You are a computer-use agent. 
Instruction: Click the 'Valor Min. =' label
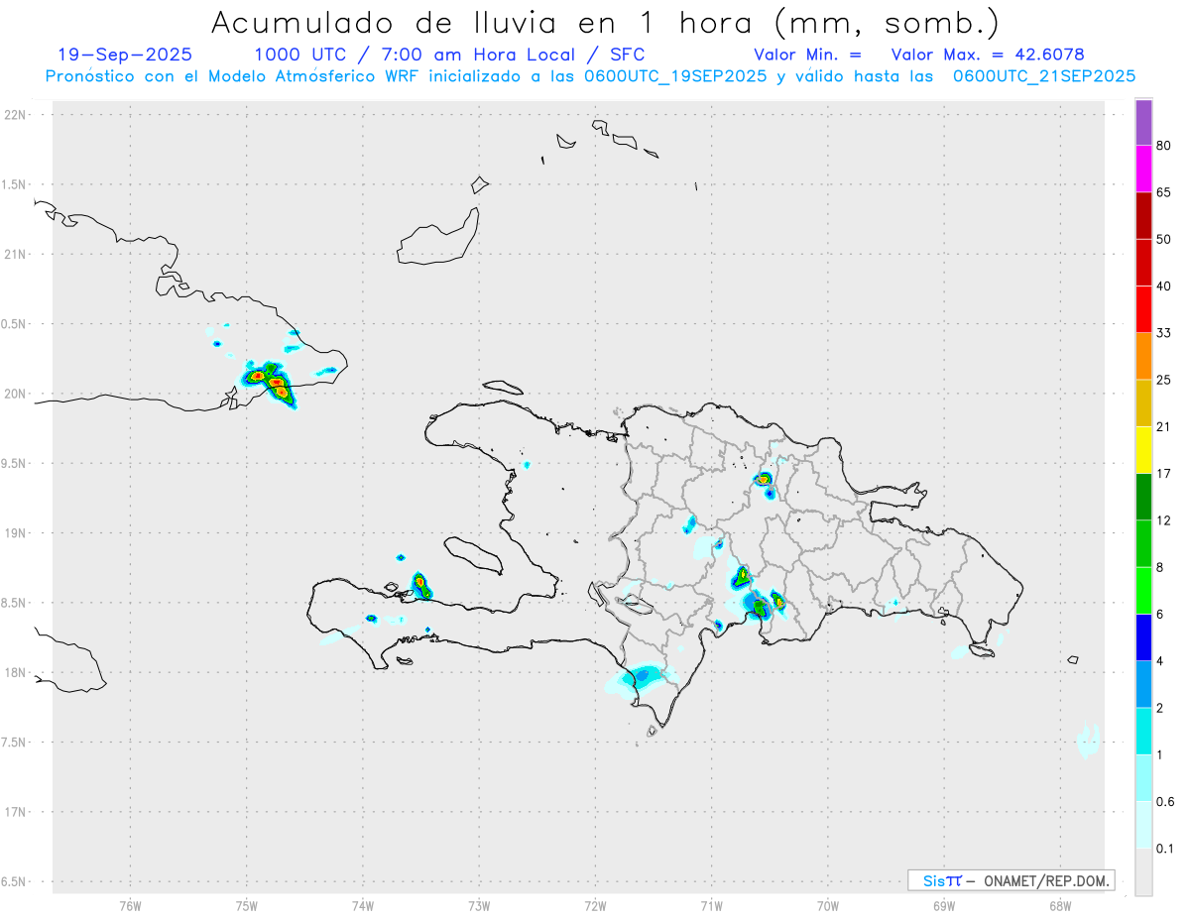coord(807,55)
